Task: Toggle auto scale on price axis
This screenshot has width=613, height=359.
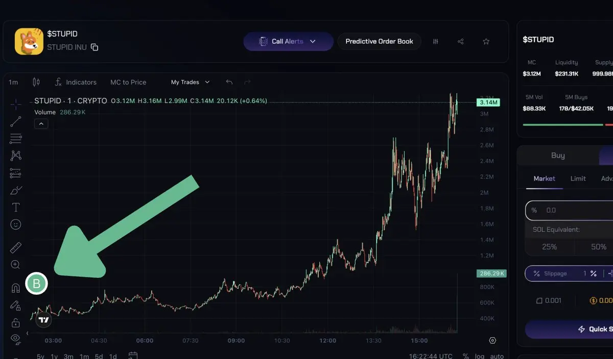Action: point(497,356)
